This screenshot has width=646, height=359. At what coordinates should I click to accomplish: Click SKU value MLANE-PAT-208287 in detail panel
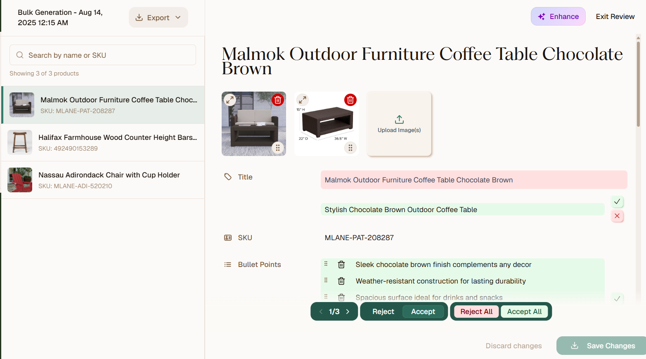(x=359, y=238)
